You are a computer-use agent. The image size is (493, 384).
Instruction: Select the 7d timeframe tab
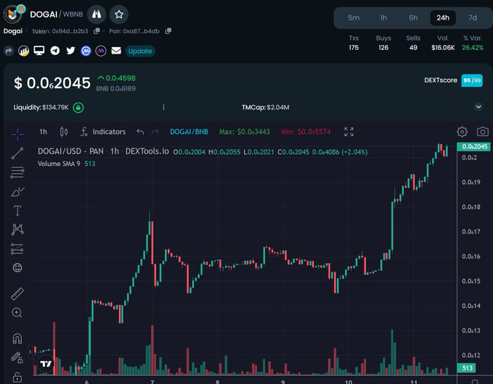(x=473, y=18)
